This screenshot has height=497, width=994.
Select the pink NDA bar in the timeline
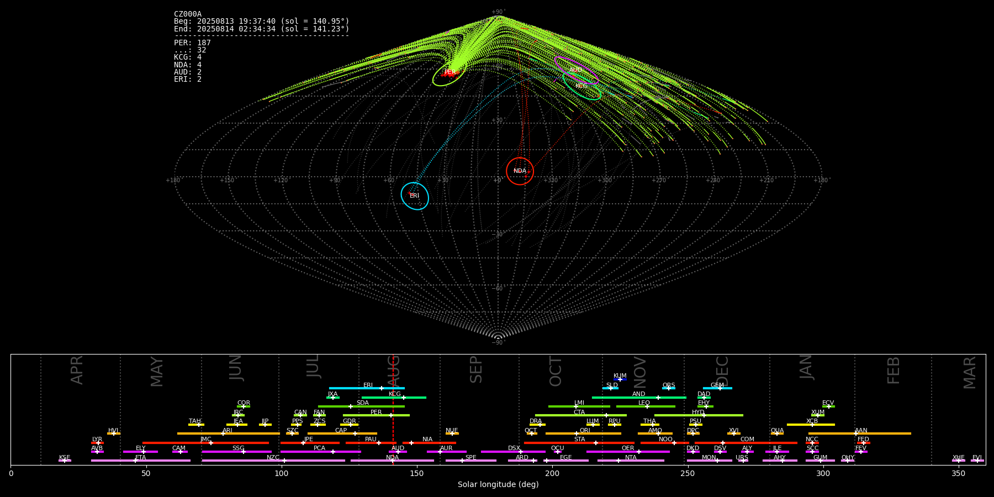coord(392,460)
